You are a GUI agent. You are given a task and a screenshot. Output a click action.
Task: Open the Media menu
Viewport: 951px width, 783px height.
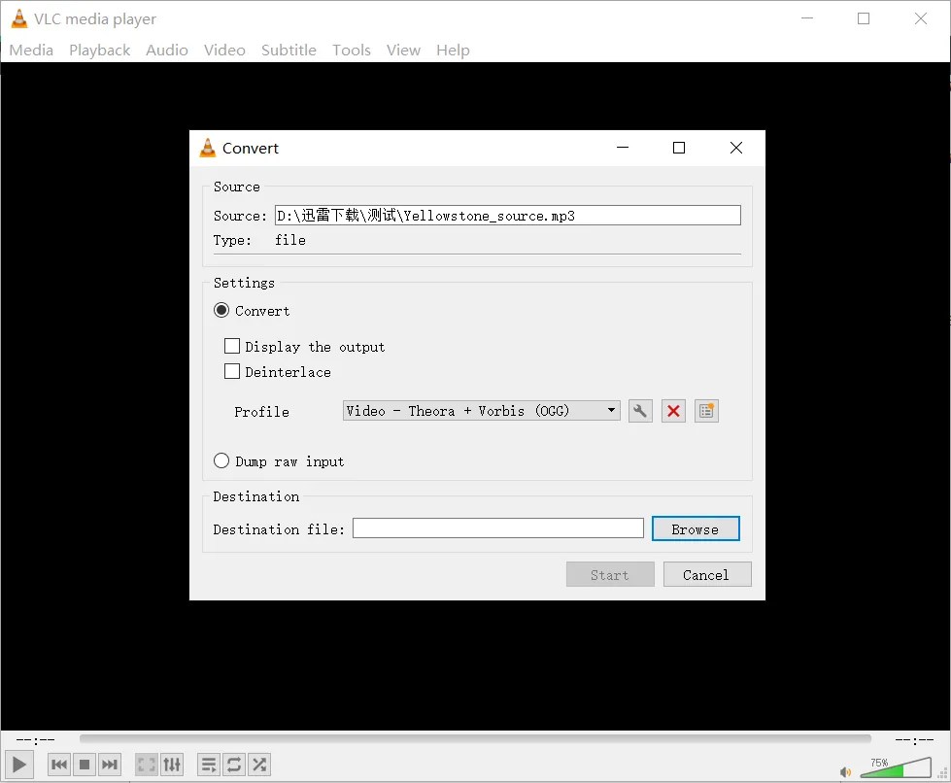point(30,50)
